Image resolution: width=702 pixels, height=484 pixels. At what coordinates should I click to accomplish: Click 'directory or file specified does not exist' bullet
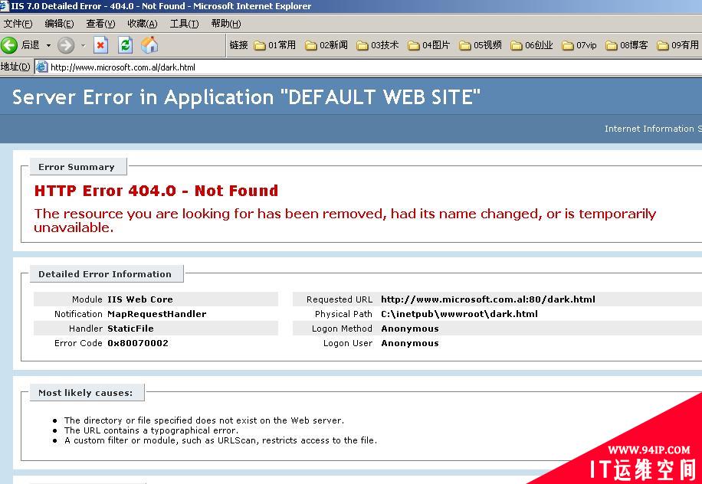click(x=204, y=420)
